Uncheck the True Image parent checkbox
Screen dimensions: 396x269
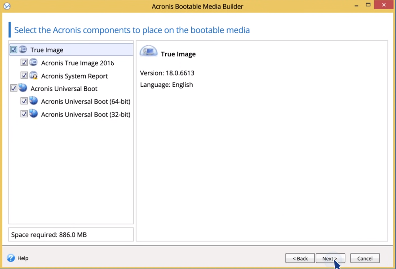point(14,50)
